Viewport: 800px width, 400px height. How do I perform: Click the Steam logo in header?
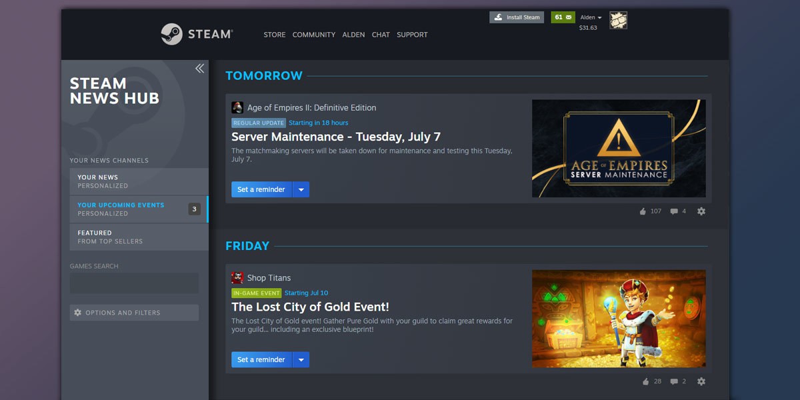(196, 34)
